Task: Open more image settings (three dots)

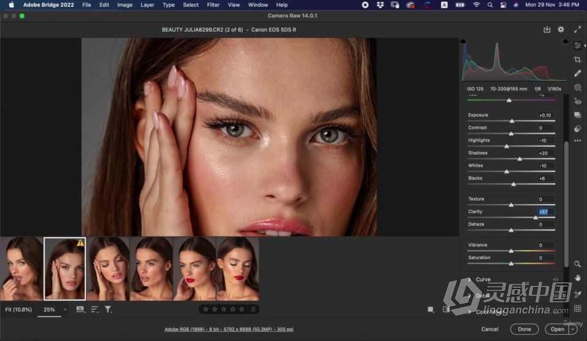Action: [x=578, y=141]
